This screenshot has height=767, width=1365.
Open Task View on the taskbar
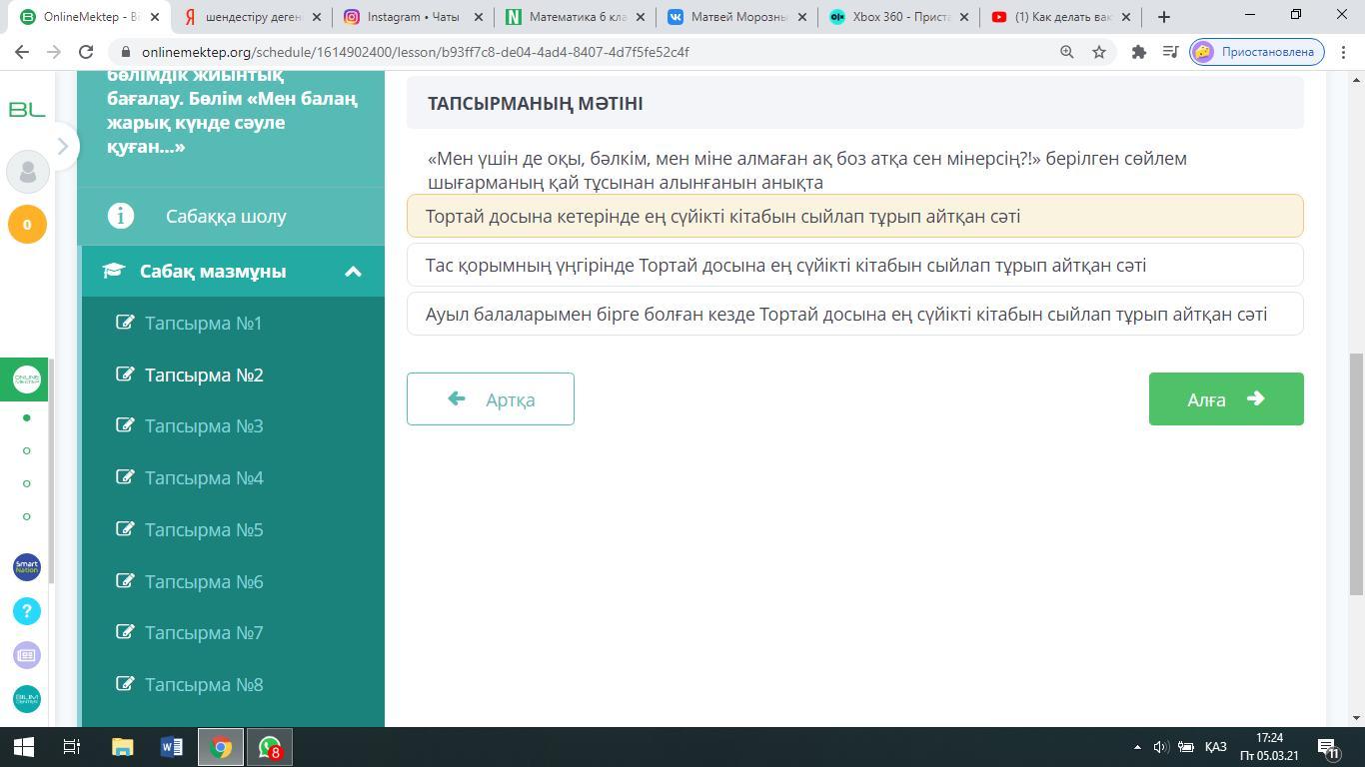(x=72, y=747)
